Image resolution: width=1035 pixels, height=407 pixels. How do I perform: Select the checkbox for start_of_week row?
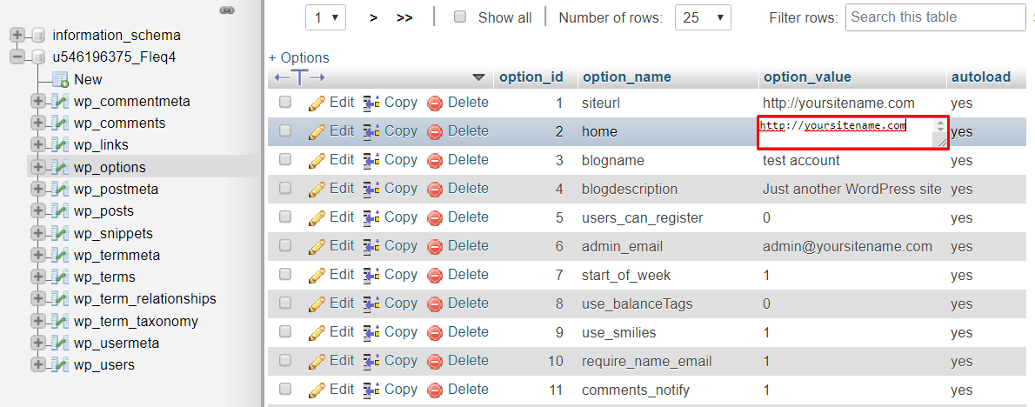point(285,275)
